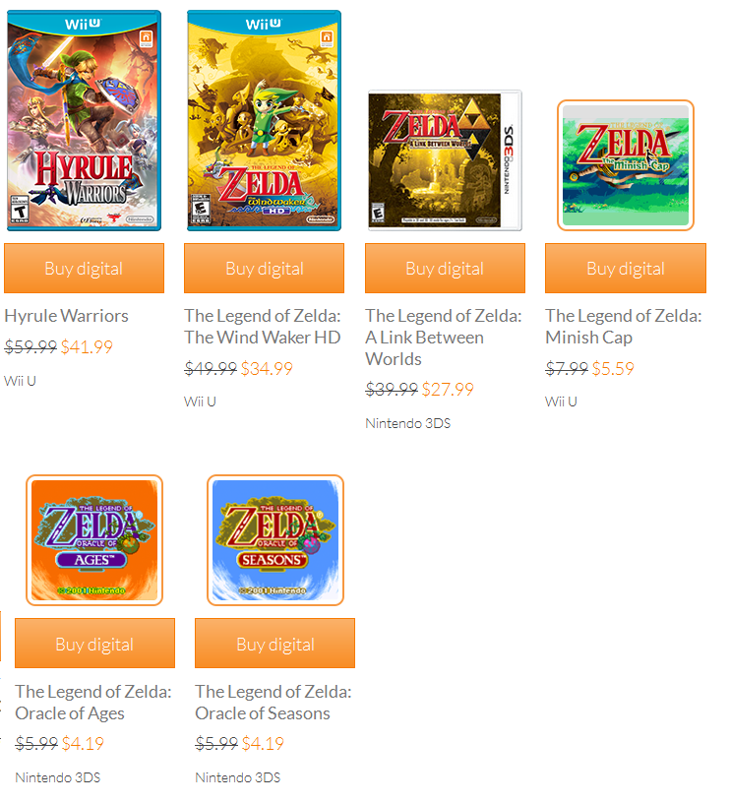
Task: Buy digital copy of Minish Cap
Action: [626, 269]
